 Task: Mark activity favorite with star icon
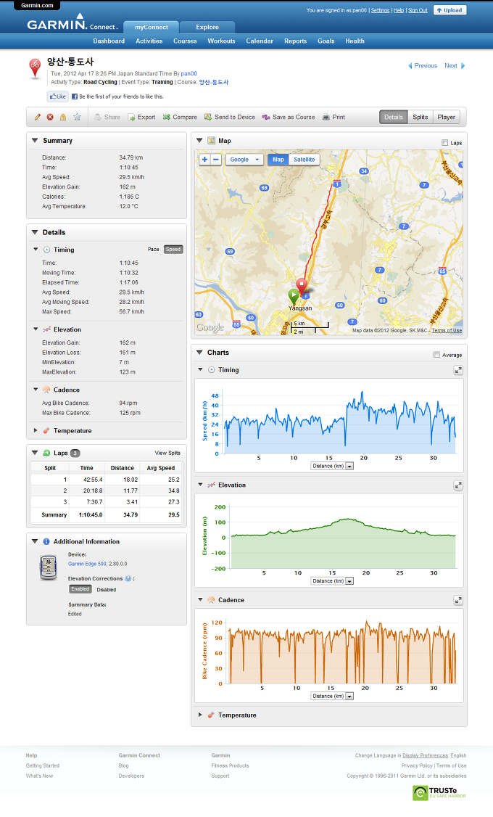(x=77, y=118)
